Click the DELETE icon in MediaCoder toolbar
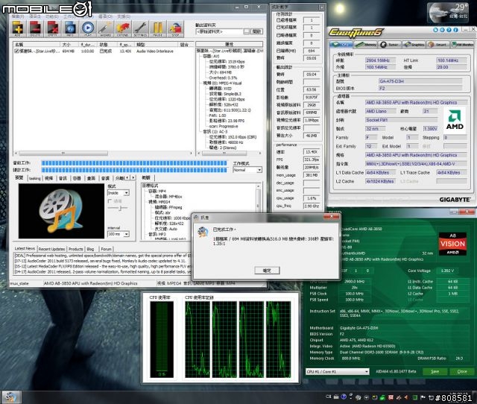The width and height of the screenshot is (477, 404). (x=35, y=29)
